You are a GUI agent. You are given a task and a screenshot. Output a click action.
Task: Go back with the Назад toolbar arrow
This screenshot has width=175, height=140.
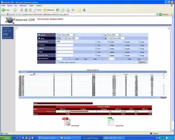(x=3, y=10)
